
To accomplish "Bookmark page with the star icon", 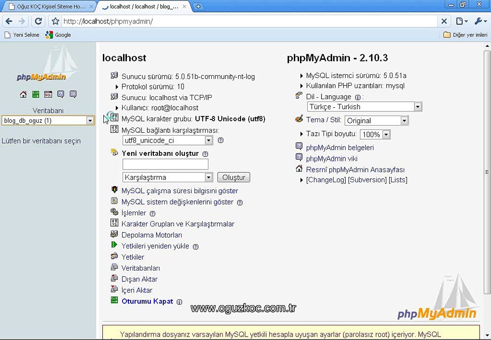I will click(x=56, y=21).
